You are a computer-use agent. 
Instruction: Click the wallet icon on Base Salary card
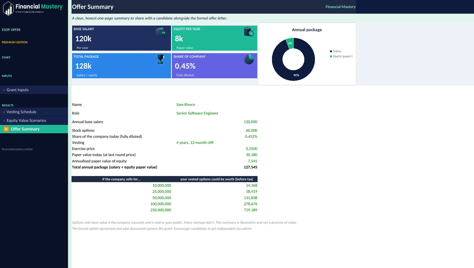coord(161,32)
